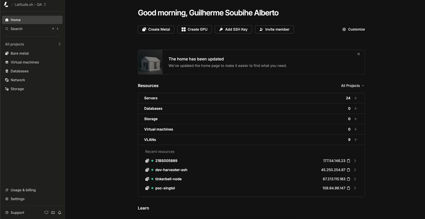Expand the All projects selector in sidebar
Screen dimensions: 425x219
(x=59, y=44)
